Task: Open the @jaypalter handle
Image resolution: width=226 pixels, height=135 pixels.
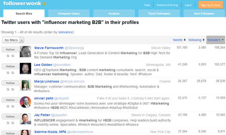Action: coord(59,115)
